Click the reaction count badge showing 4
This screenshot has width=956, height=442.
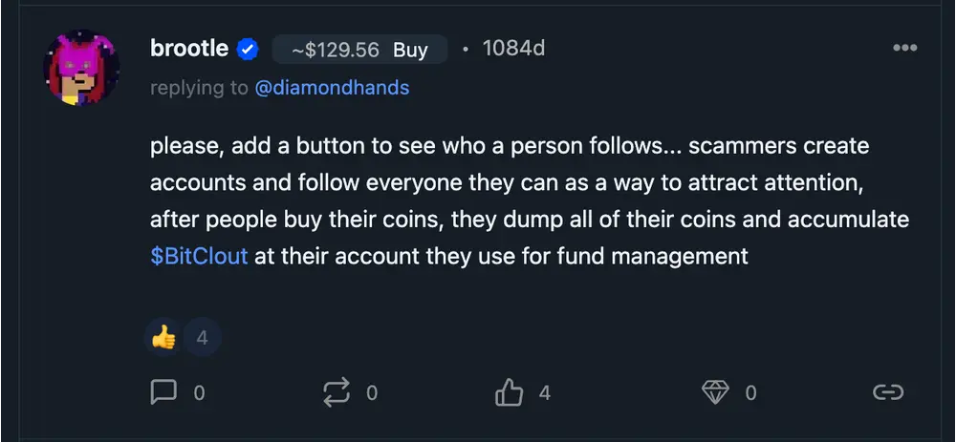pos(202,337)
